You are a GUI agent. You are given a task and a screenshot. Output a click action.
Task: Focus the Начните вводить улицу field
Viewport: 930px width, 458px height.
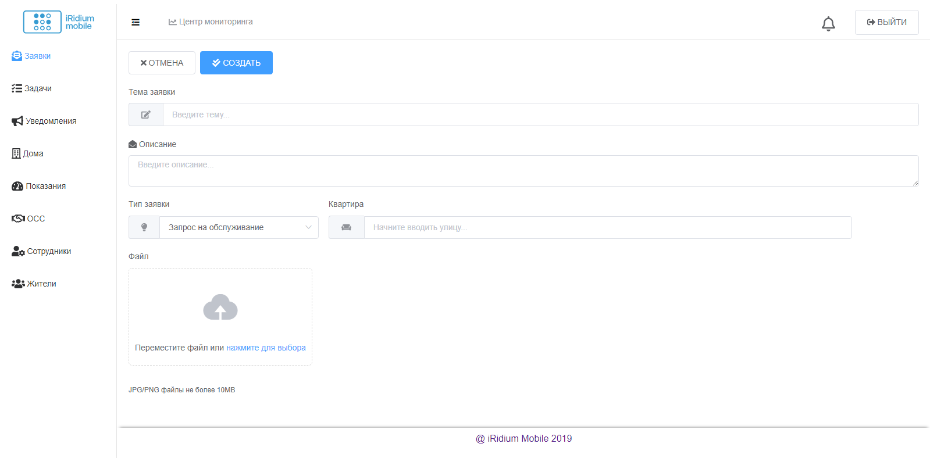click(x=608, y=227)
